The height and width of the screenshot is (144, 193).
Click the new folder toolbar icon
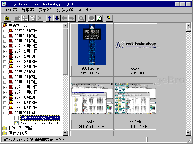tap(17, 18)
